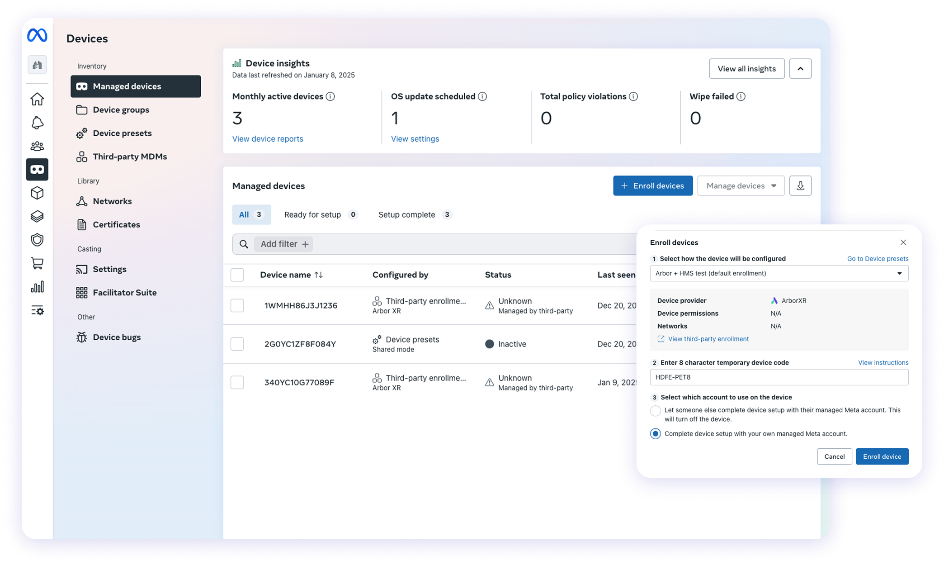Image resolution: width=944 pixels, height=565 pixels.
Task: Click the home icon in left rail
Action: pyautogui.click(x=37, y=99)
